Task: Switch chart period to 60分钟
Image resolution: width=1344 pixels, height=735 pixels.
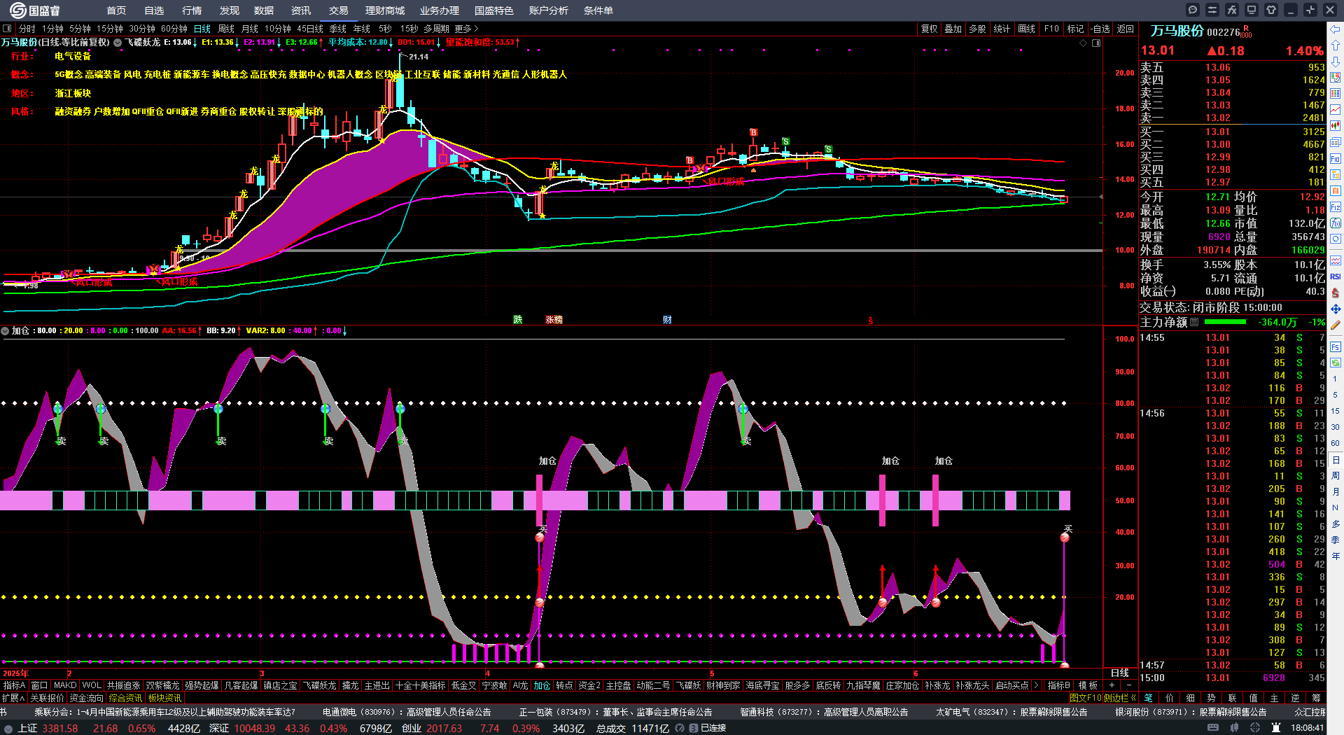Action: 174,29
